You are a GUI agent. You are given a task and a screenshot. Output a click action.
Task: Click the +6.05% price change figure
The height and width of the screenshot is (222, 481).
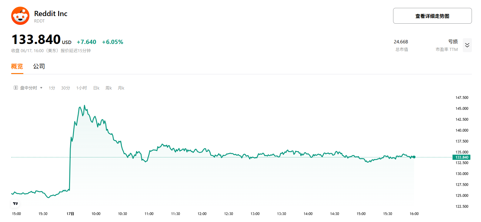click(112, 42)
